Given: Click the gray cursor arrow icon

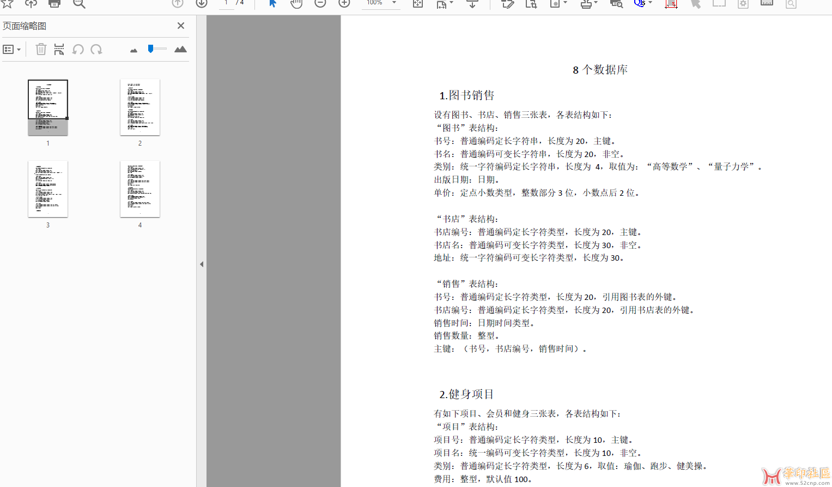Looking at the screenshot, I should tap(695, 3).
